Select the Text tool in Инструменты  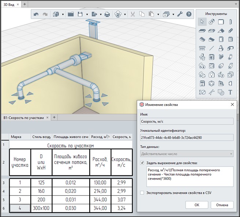pos(230,92)
